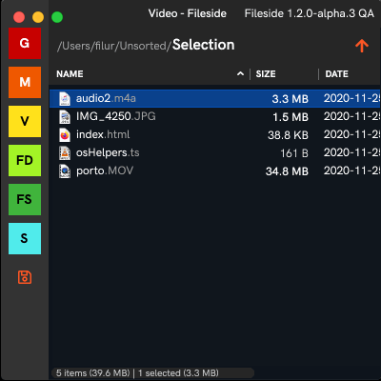Sort files by the DATE column header

(x=336, y=74)
